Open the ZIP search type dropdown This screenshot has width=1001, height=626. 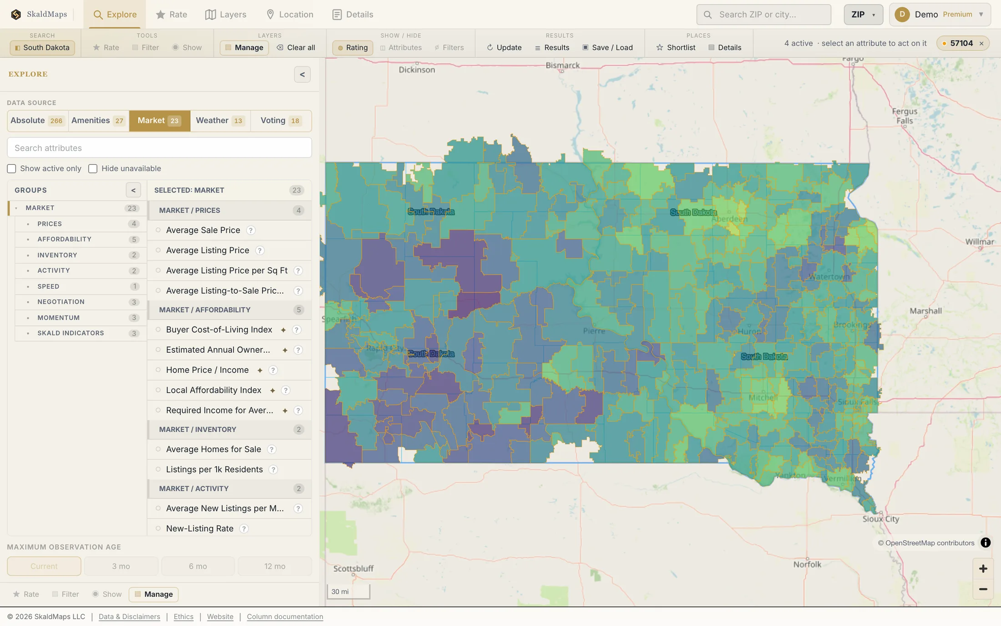[863, 15]
